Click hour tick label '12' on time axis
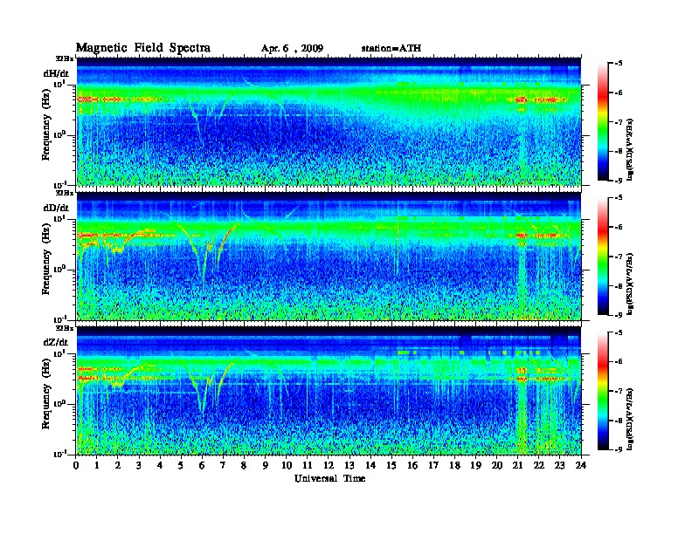The image size is (692, 534). point(329,465)
